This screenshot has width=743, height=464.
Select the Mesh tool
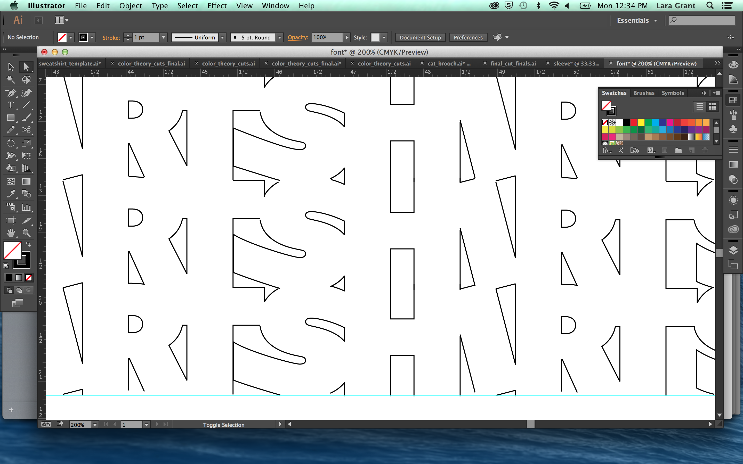pos(11,181)
